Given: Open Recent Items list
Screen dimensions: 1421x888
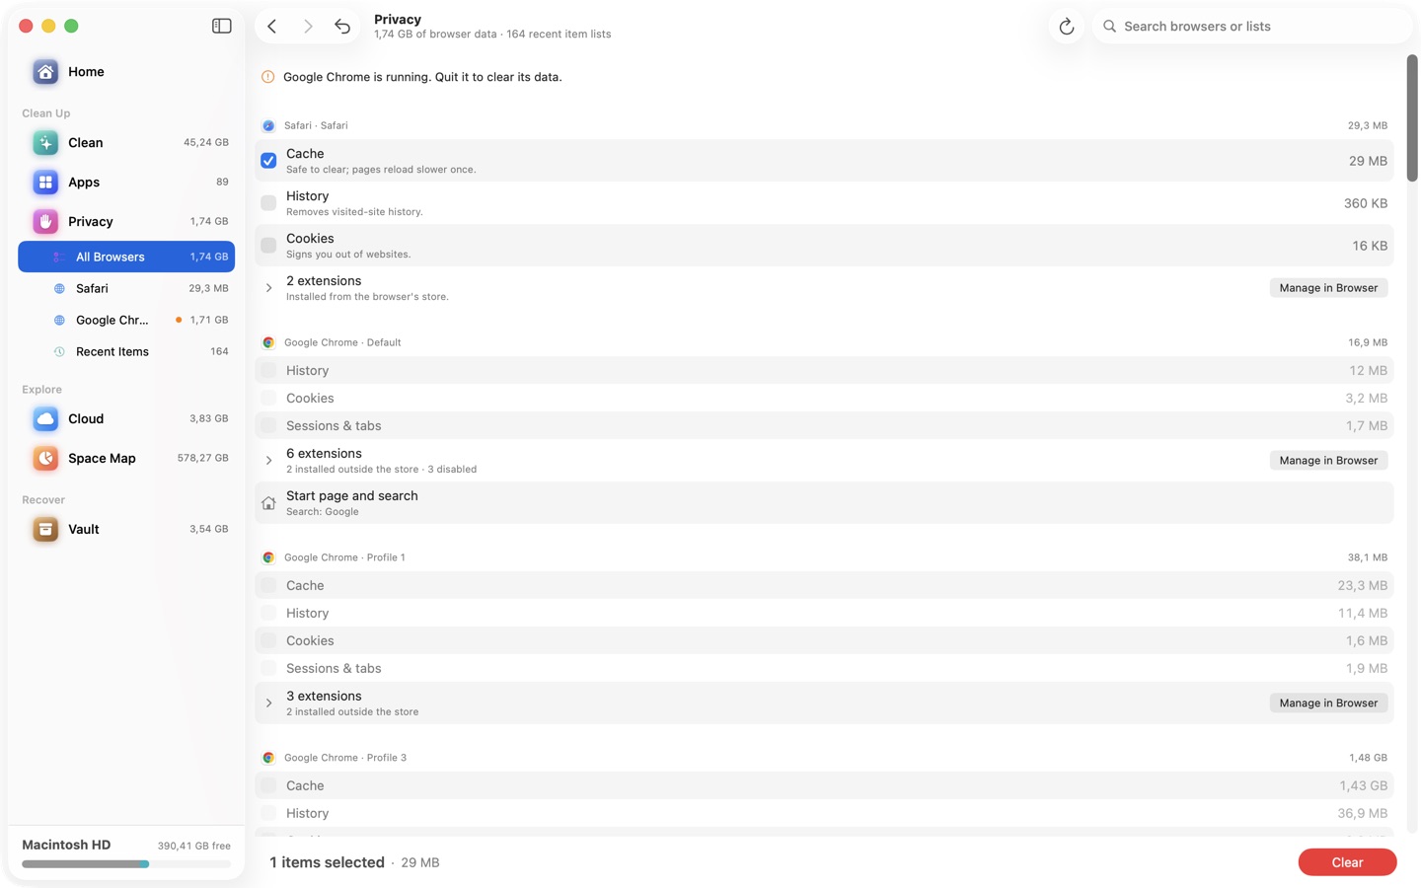Looking at the screenshot, I should tap(126, 351).
